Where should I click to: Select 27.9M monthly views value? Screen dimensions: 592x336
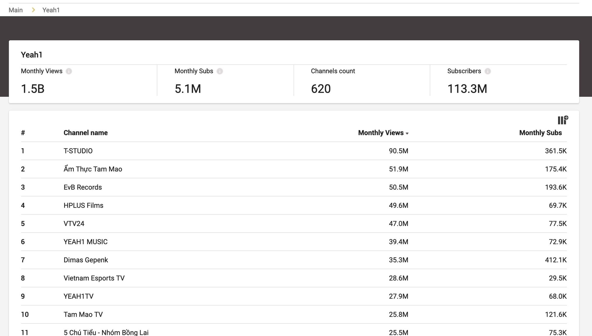[398, 296]
